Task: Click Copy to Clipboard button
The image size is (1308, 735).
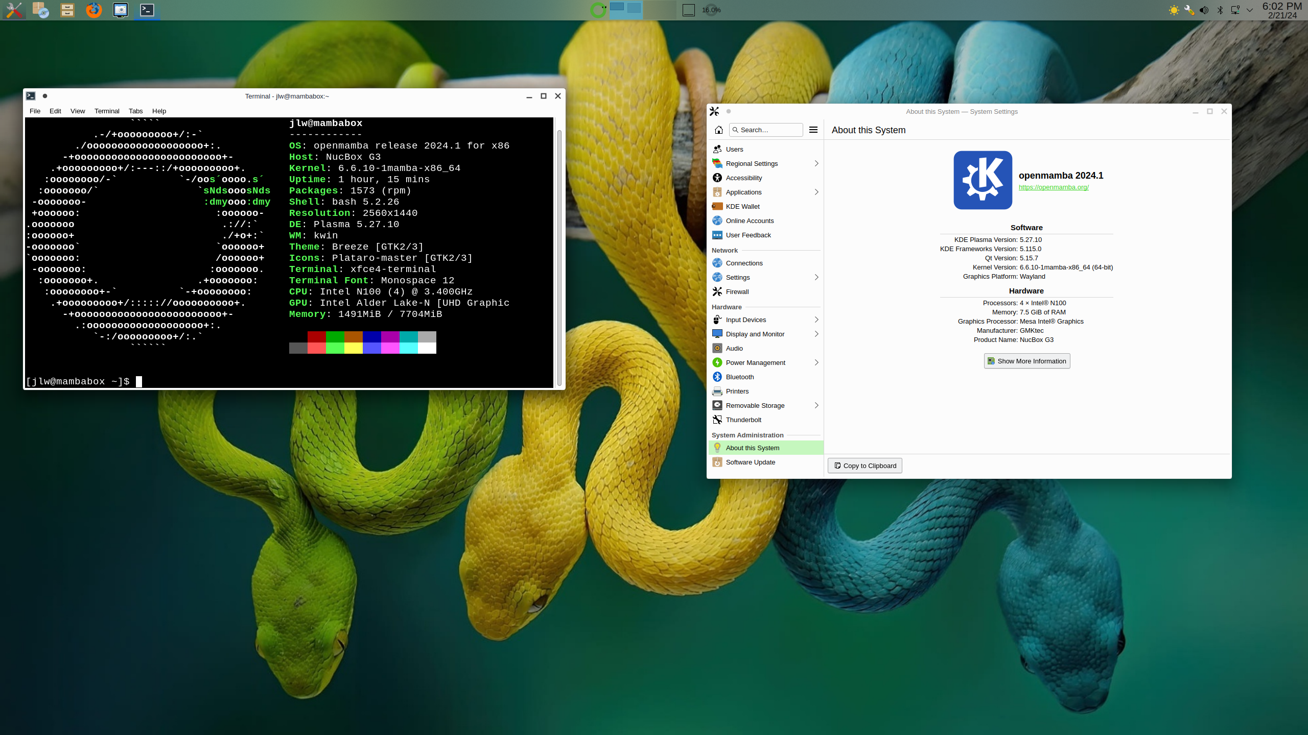Action: coord(865,465)
